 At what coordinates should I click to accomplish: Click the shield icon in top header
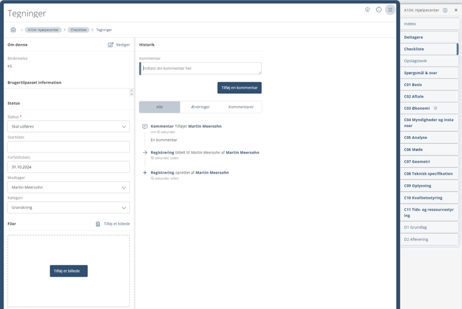(x=368, y=10)
